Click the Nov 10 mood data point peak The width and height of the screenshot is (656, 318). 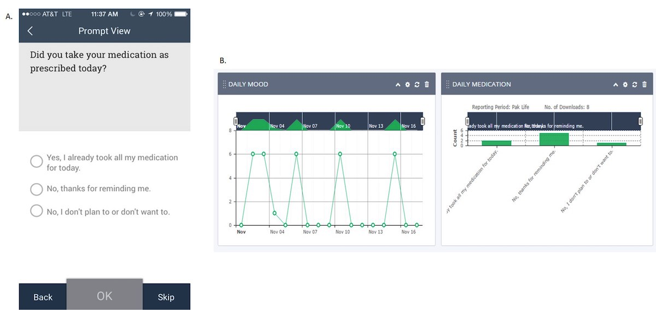(x=340, y=154)
